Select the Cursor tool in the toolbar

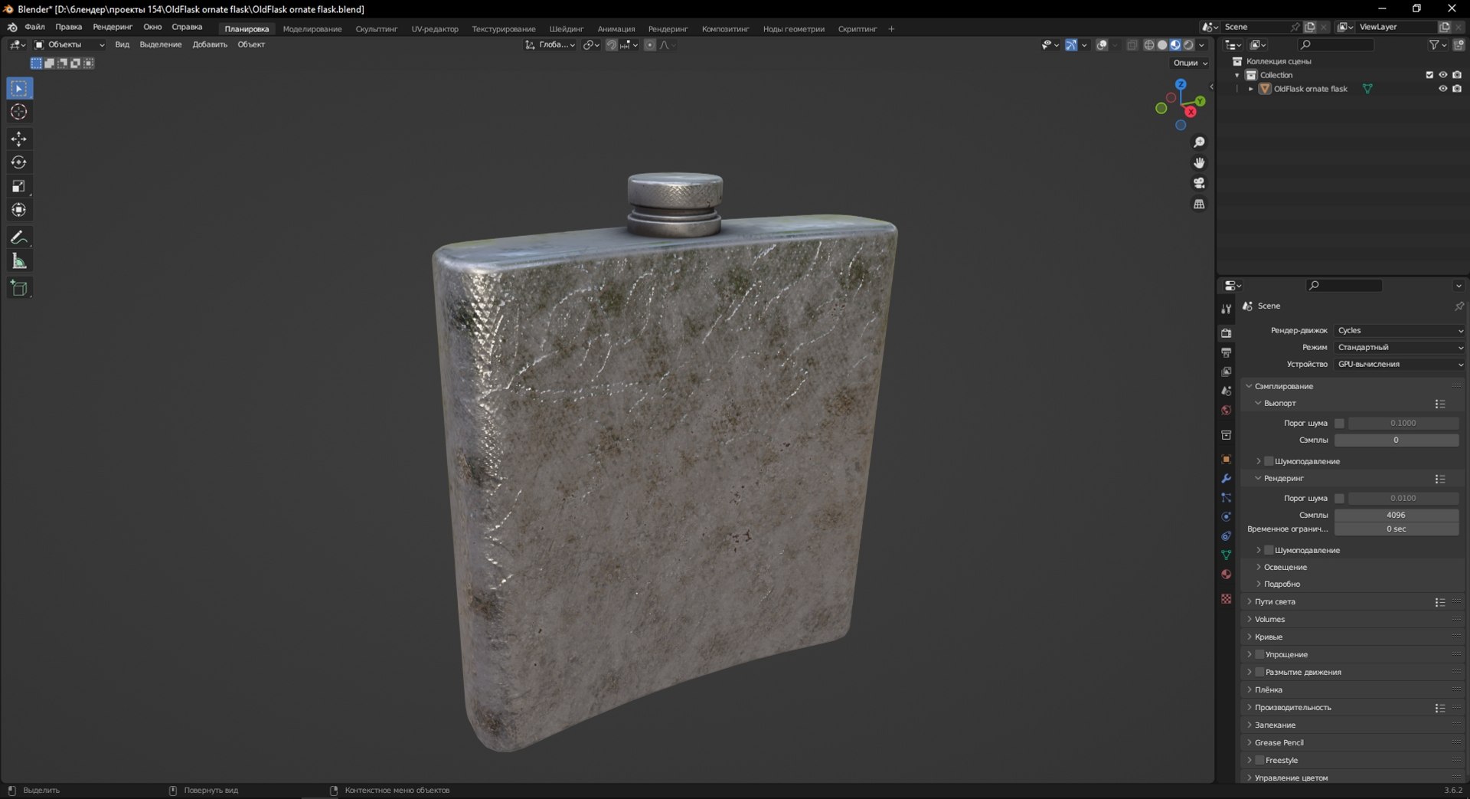coord(19,112)
